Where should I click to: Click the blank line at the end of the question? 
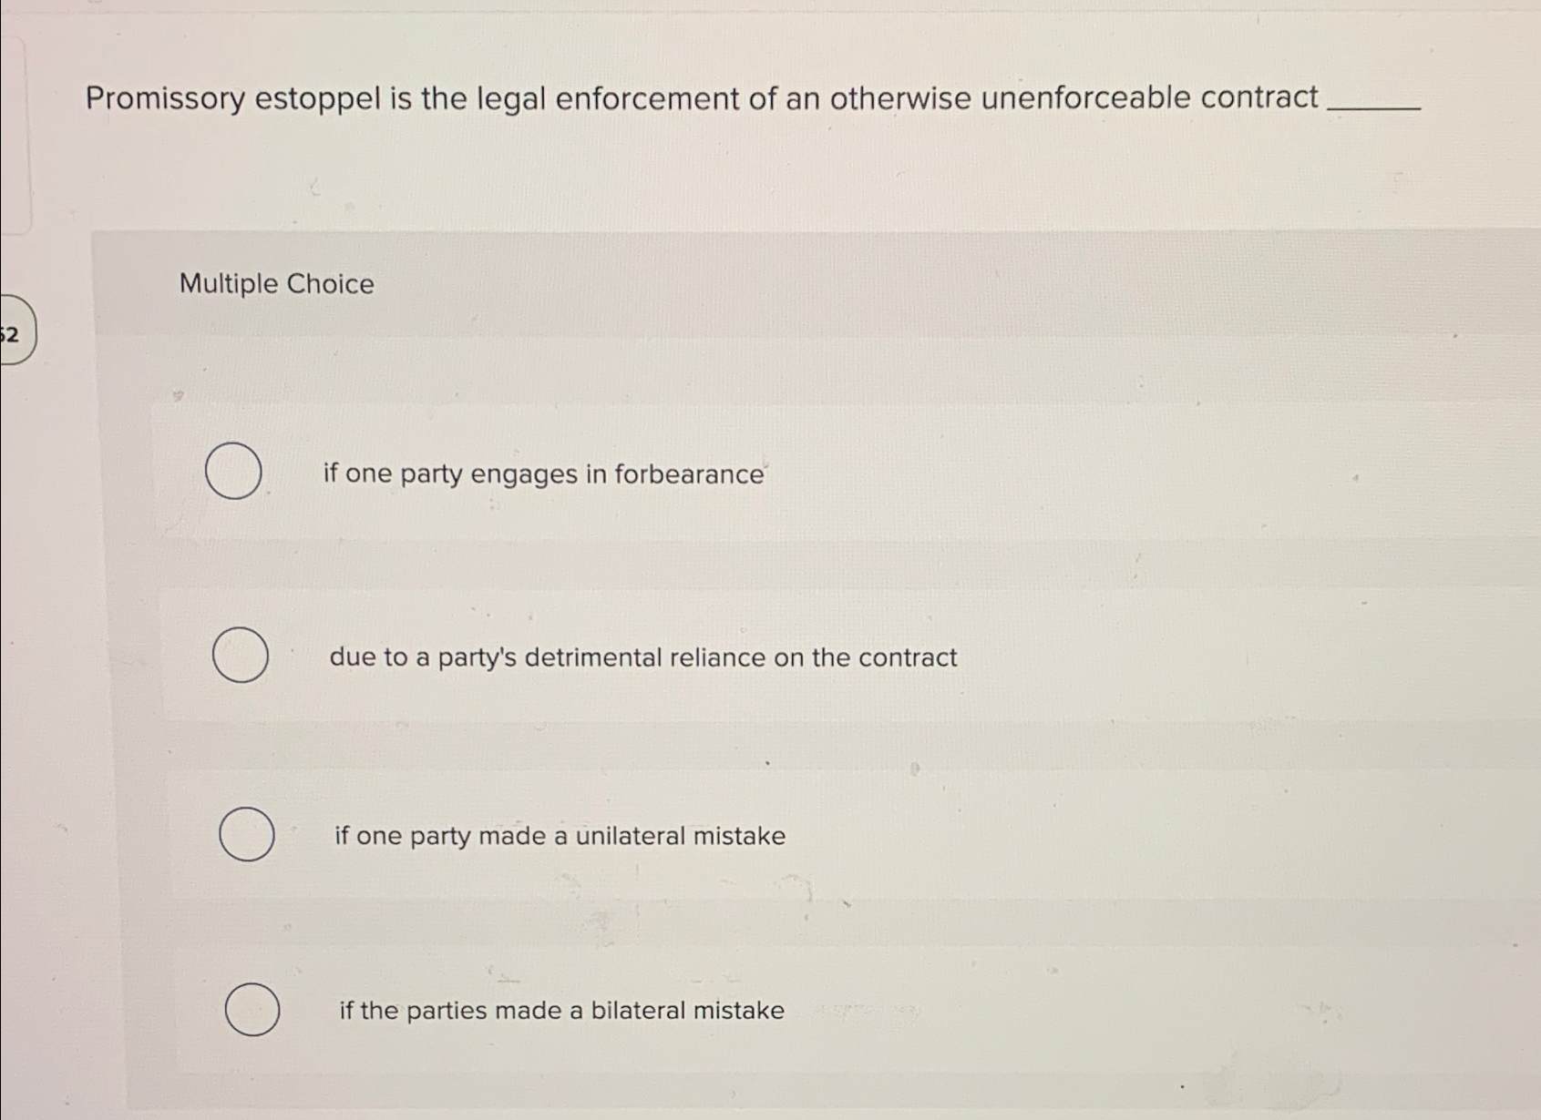tap(1376, 109)
